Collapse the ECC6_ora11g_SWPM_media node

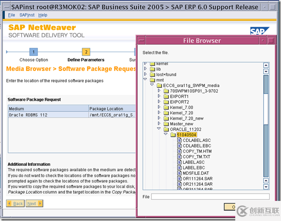152,85
